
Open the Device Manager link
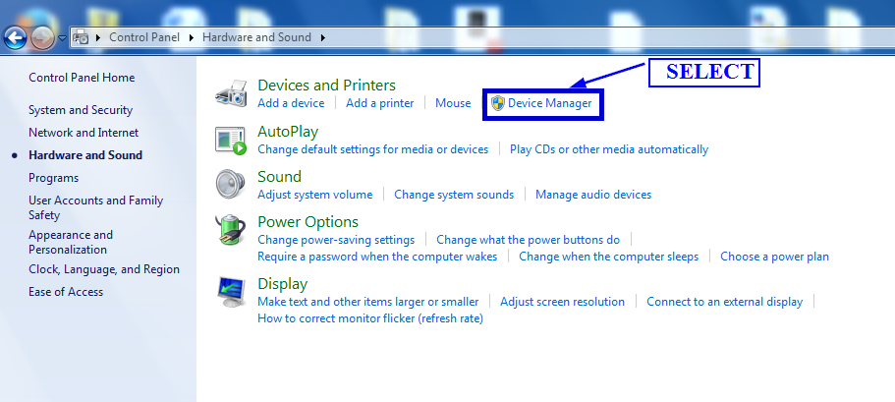pyautogui.click(x=549, y=103)
